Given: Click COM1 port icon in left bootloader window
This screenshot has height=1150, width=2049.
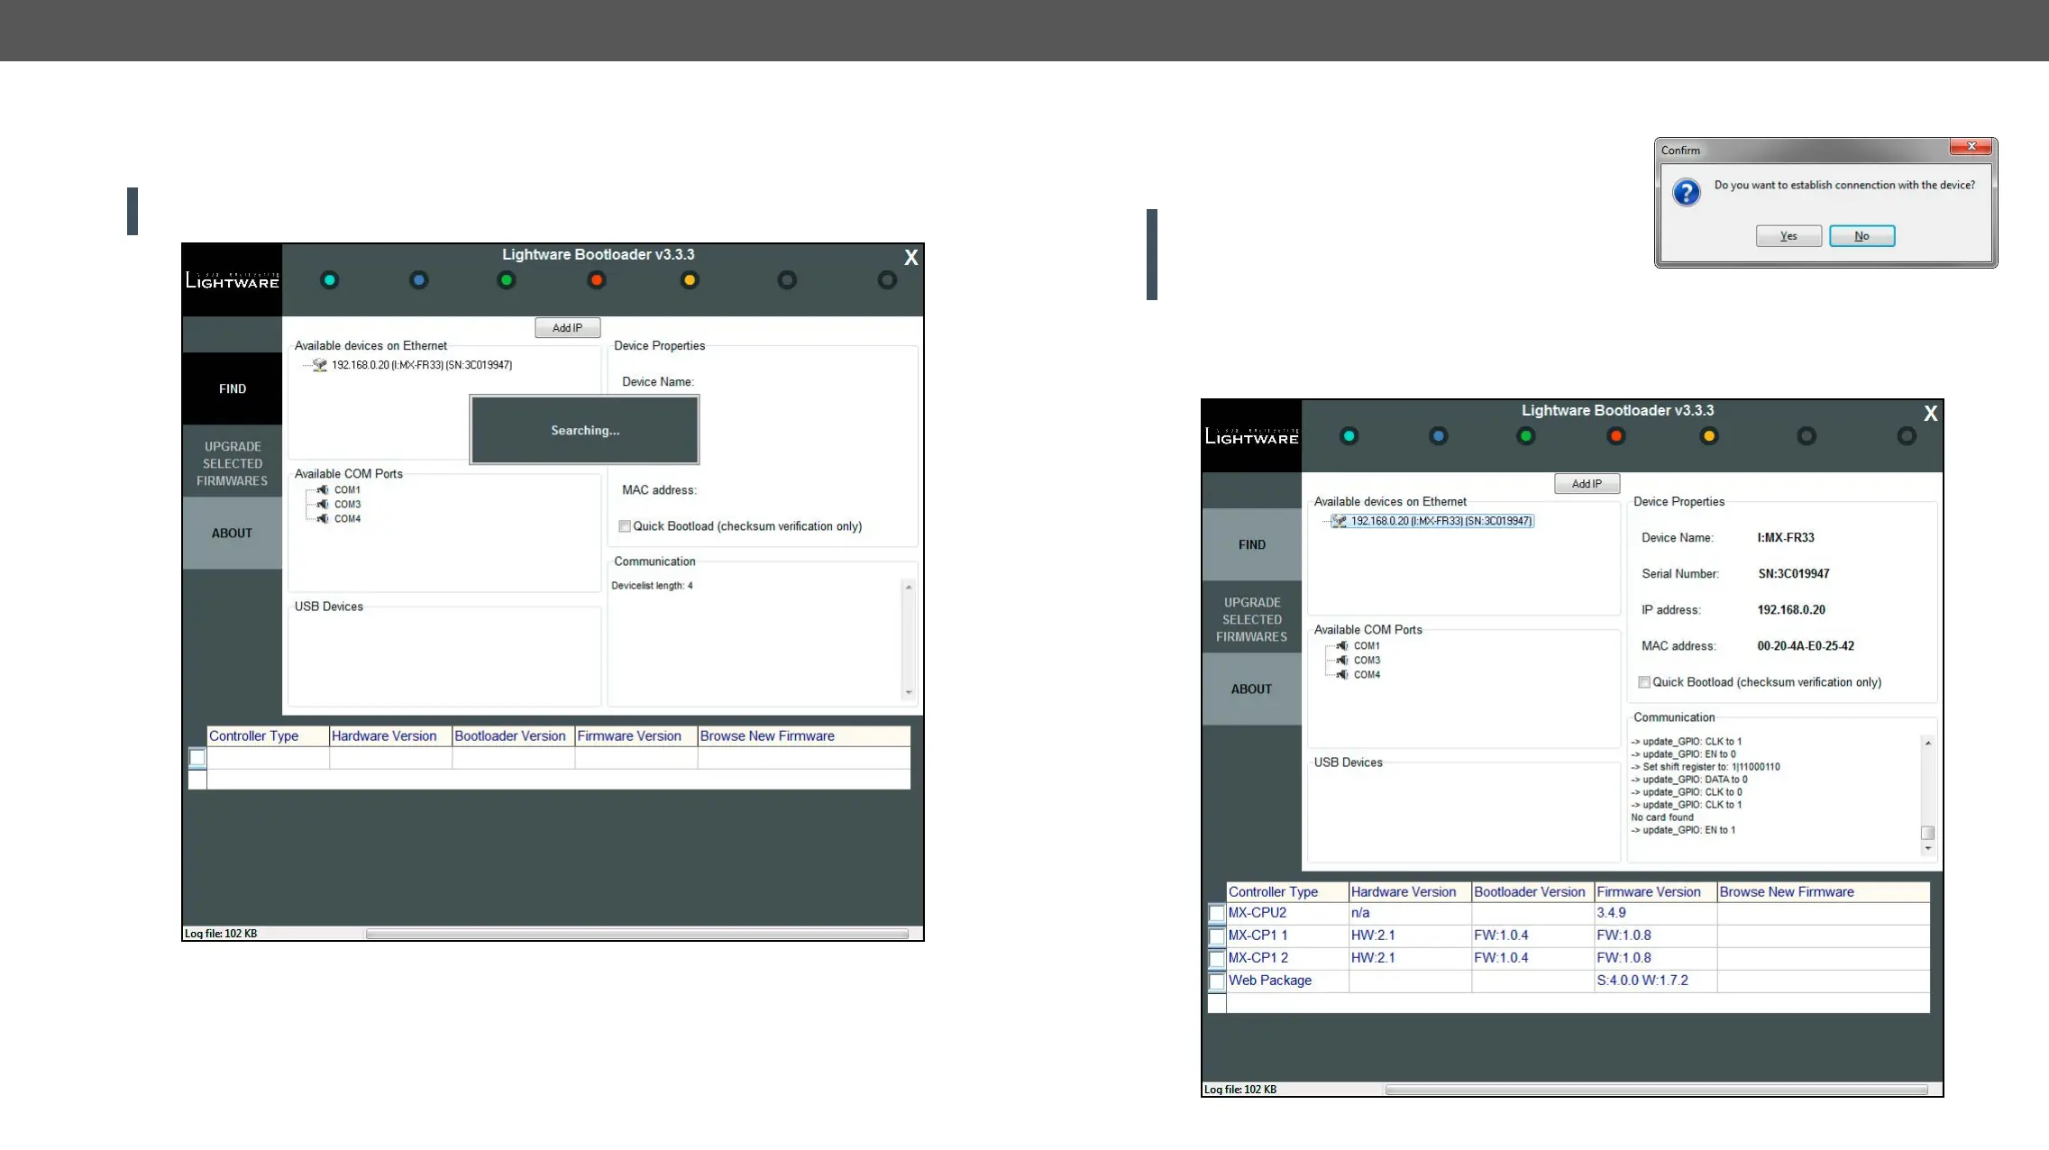Looking at the screenshot, I should [323, 490].
